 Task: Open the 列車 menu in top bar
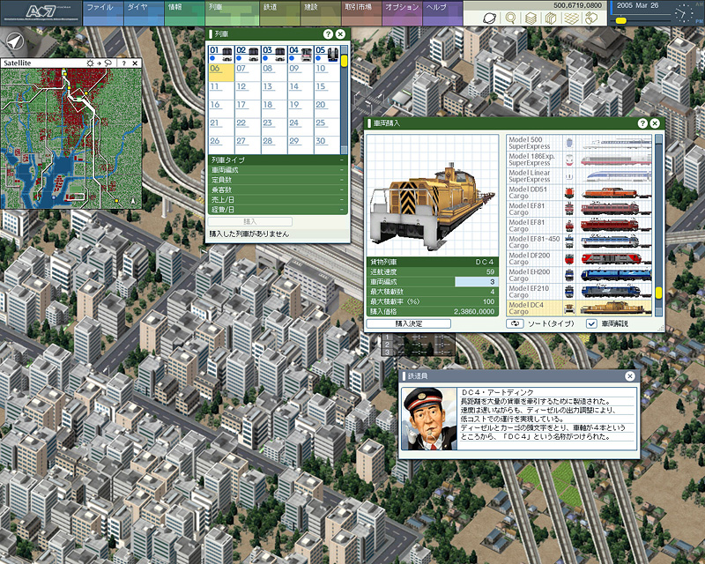[x=232, y=13]
